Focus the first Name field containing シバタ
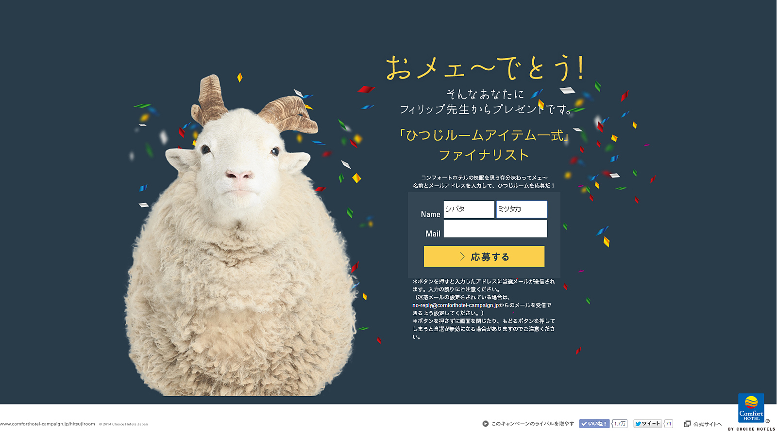Viewport: 777px width, 432px height. tap(469, 209)
